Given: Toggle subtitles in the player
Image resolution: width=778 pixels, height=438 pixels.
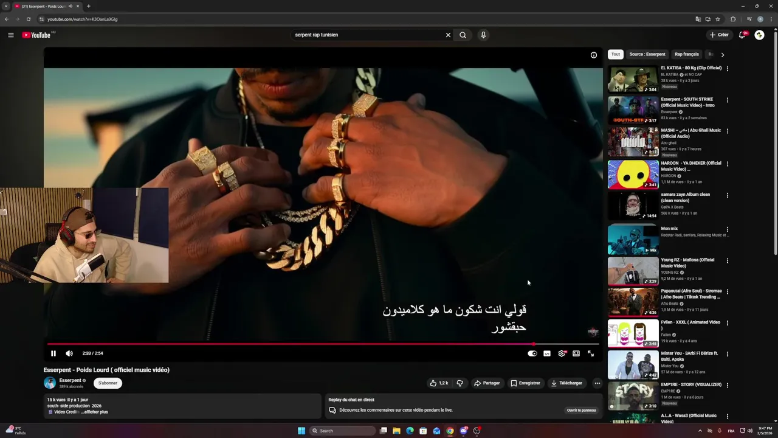Looking at the screenshot, I should (x=547, y=353).
